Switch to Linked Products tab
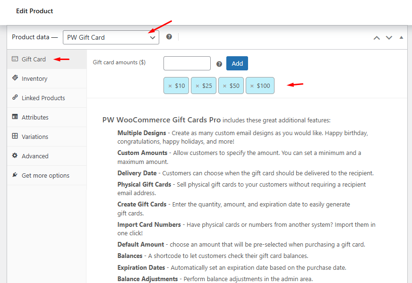 tap(47, 98)
